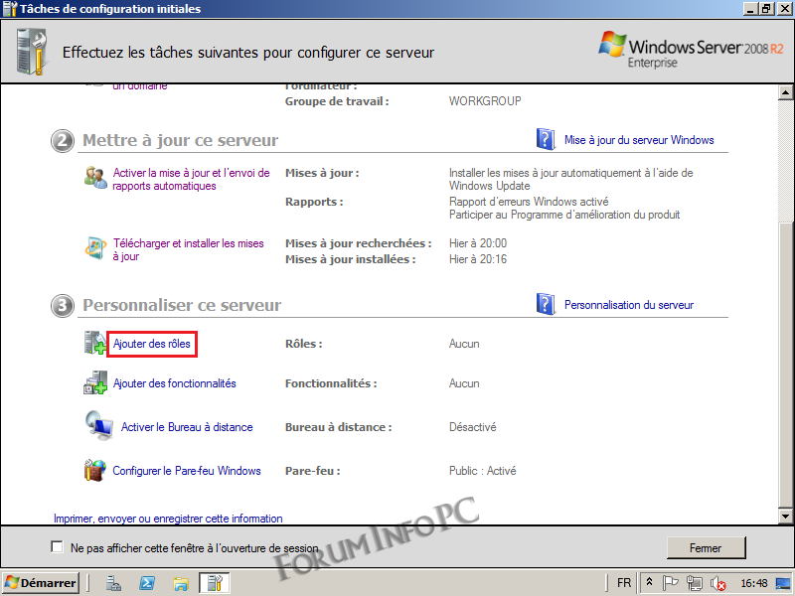Click the vertical scrollbar thumb
795x596 pixels.
[x=786, y=364]
